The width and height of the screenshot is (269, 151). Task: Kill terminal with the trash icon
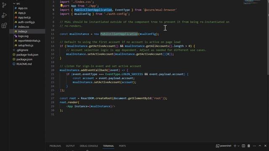click(x=248, y=146)
